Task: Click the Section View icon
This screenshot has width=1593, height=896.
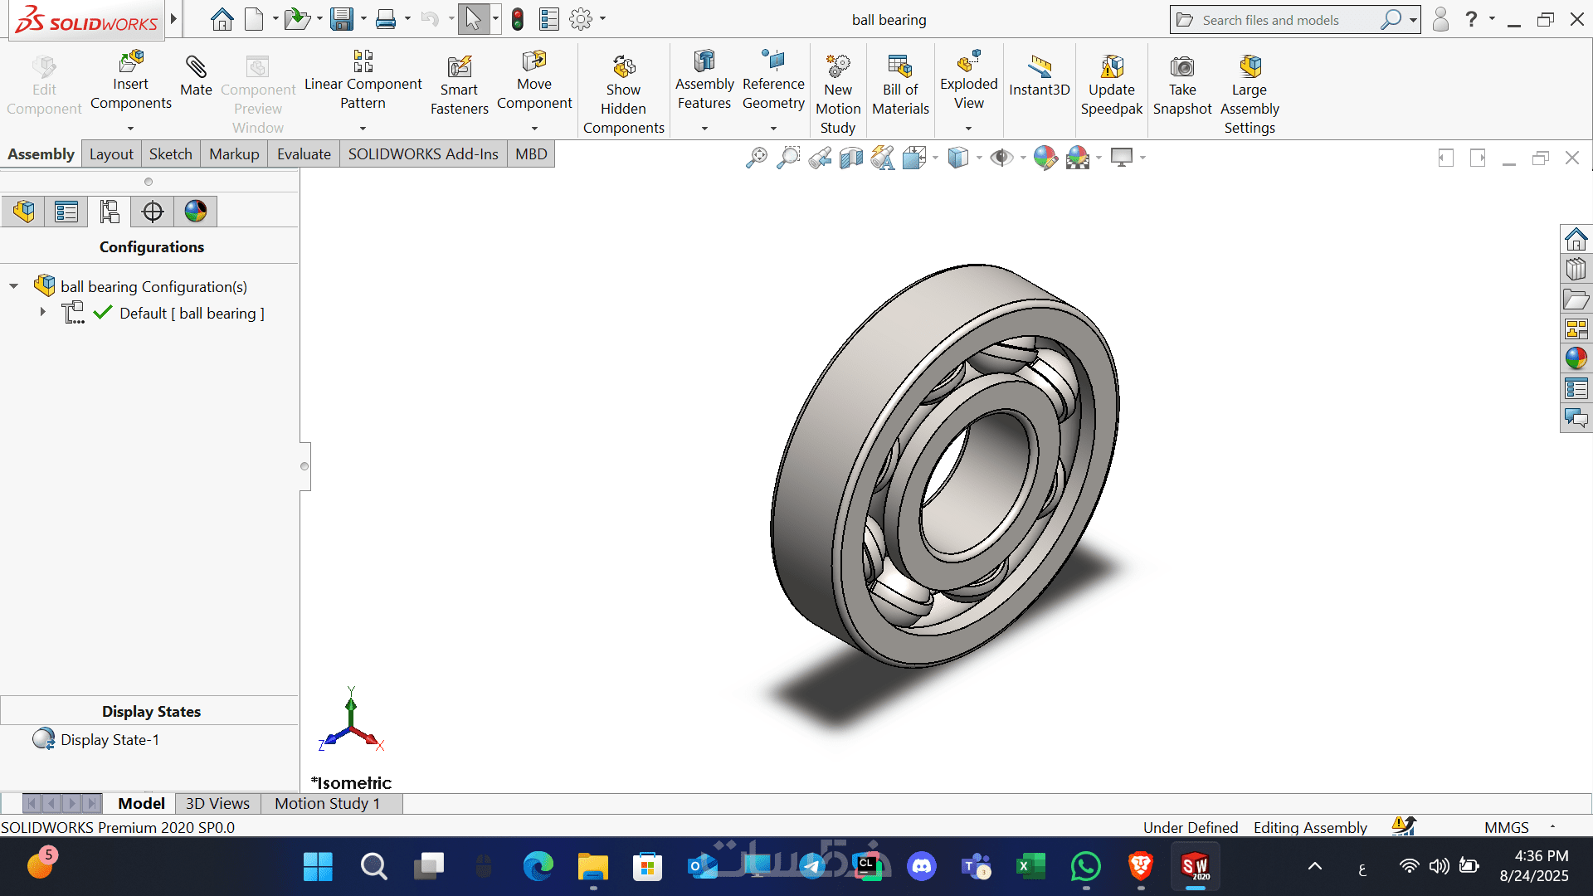Action: coord(850,158)
